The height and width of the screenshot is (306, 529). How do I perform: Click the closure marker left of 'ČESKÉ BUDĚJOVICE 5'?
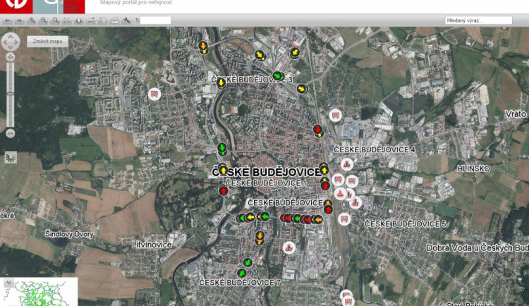[x=343, y=219]
